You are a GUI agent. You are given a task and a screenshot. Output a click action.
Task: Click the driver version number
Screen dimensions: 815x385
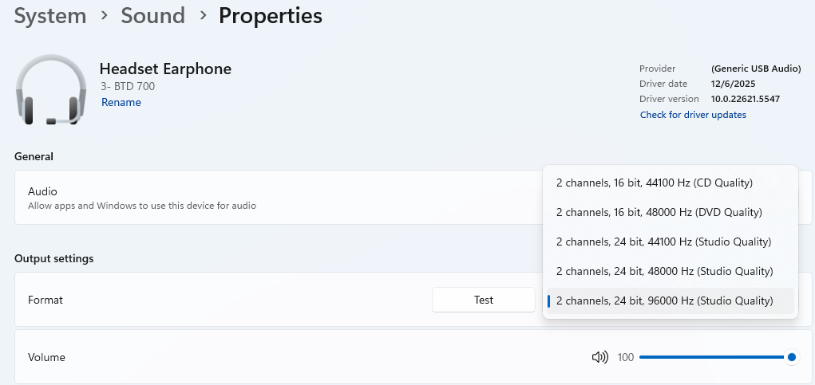(x=745, y=99)
